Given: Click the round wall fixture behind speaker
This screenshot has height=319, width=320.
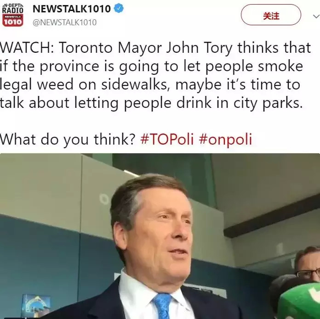Looking at the screenshot, I should click(104, 199).
